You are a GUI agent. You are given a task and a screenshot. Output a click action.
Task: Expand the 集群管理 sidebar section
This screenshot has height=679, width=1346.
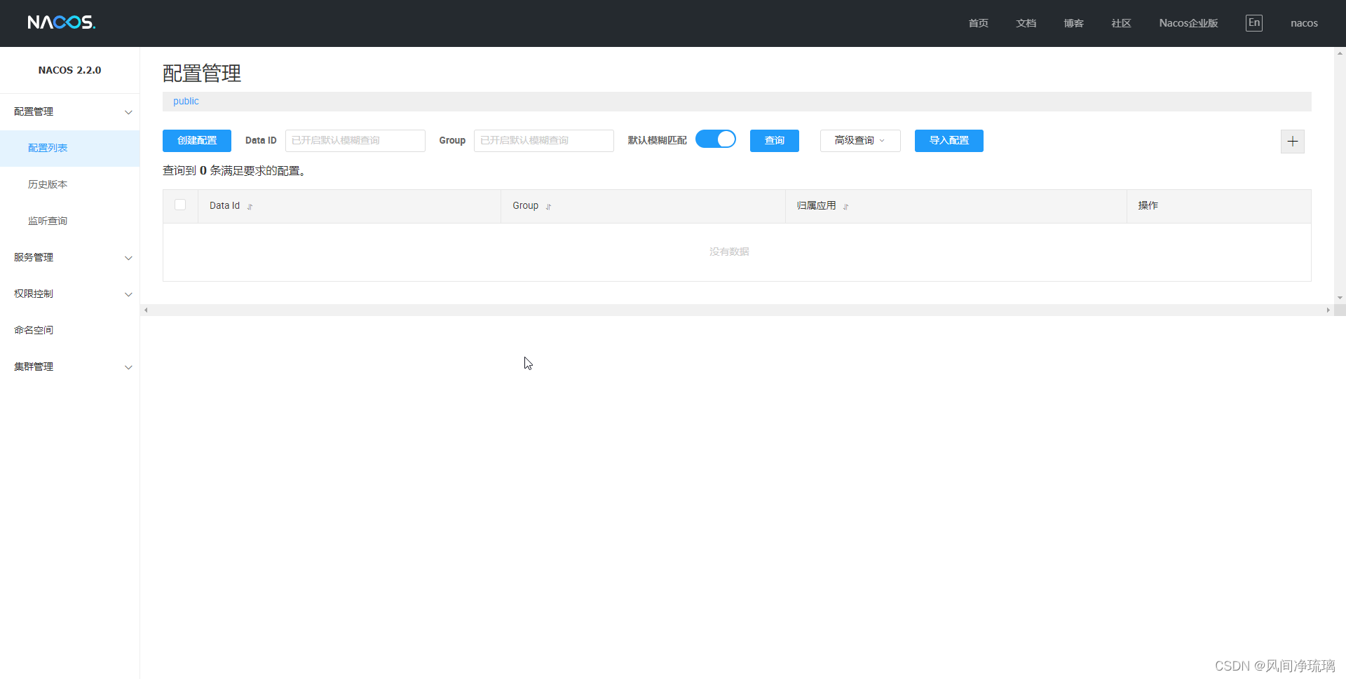click(x=70, y=367)
